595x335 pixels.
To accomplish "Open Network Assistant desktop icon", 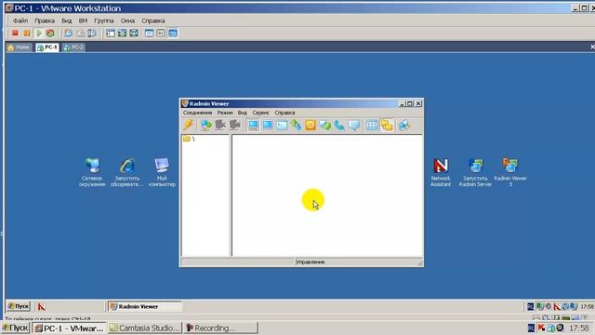I will [x=441, y=172].
